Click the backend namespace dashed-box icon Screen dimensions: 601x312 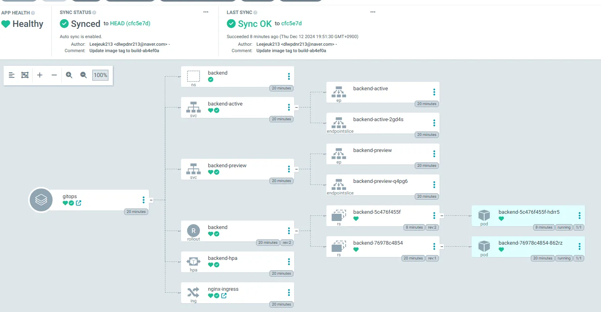pyautogui.click(x=194, y=76)
